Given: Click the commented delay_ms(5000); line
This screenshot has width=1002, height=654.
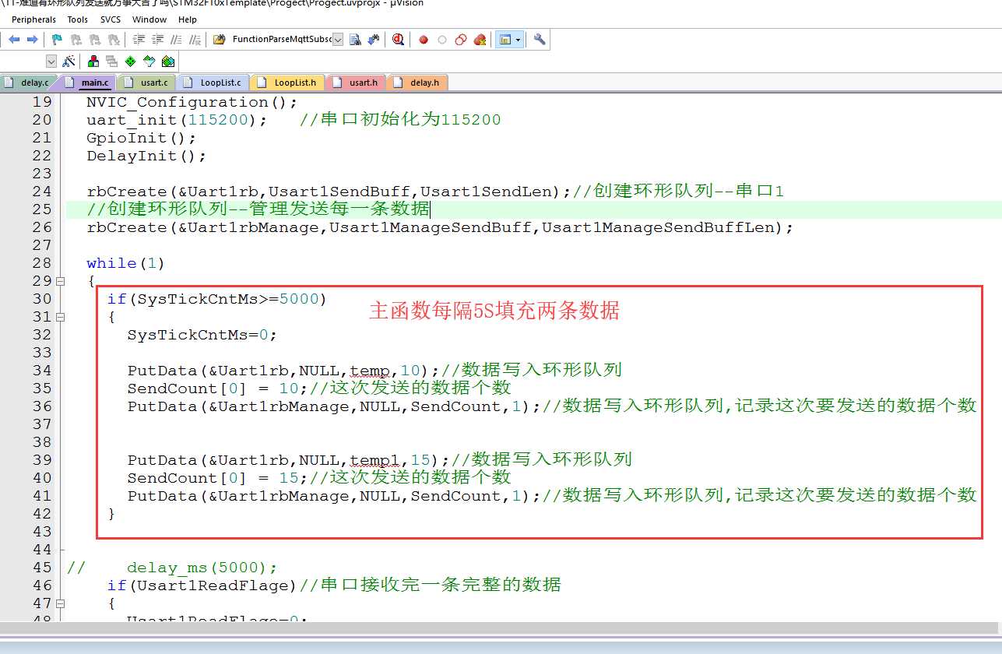Looking at the screenshot, I should pos(202,568).
